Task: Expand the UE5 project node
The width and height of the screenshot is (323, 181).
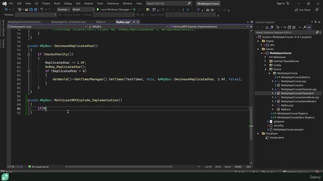Action: click(261, 45)
